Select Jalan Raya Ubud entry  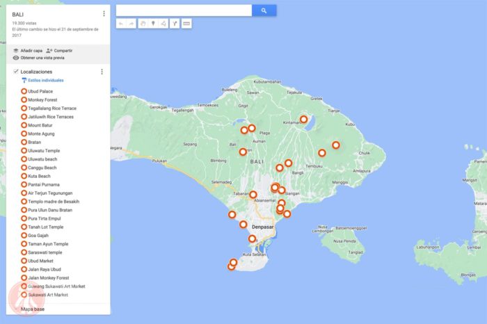40,269
